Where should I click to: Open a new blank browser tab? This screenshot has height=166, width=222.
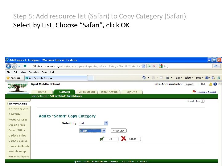pos(91,78)
